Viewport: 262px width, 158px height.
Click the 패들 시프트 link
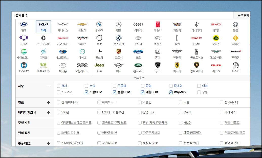(232, 123)
